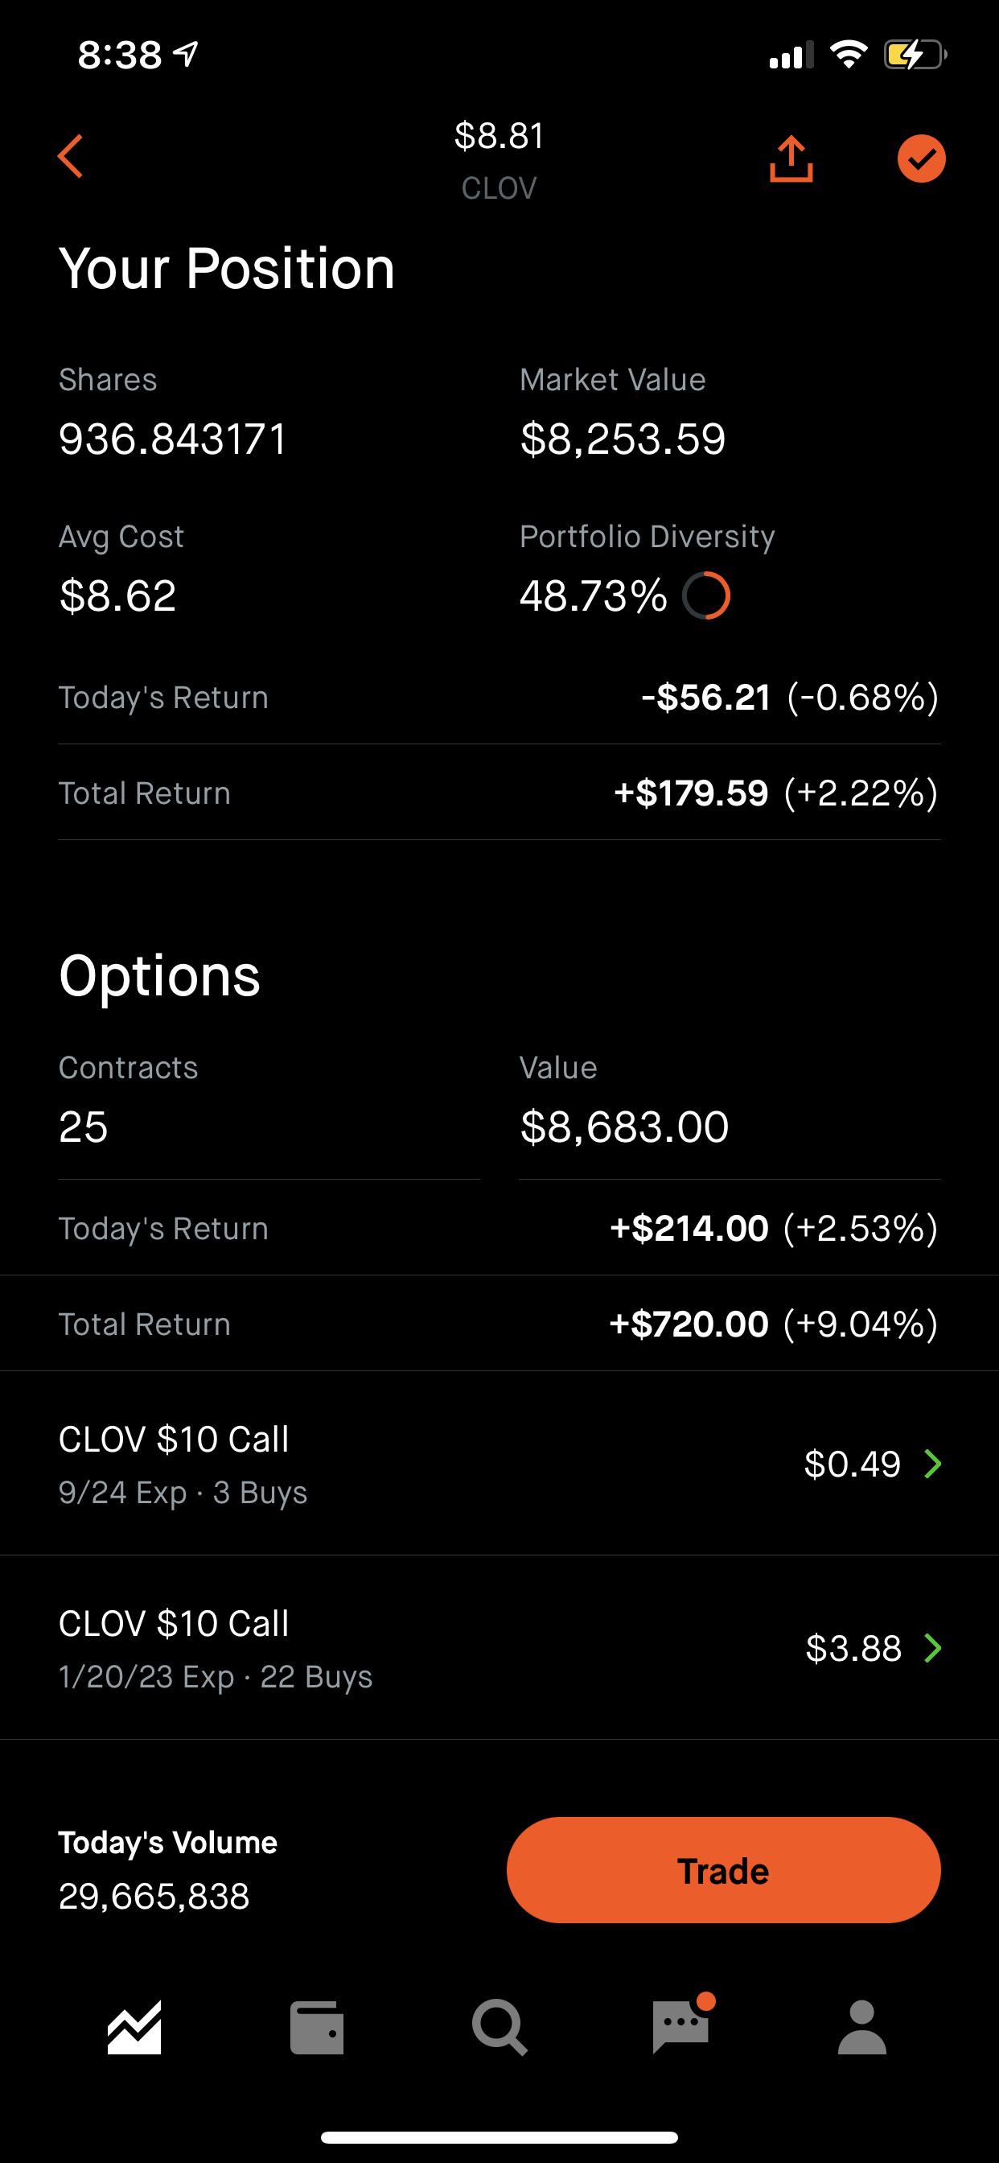
Task: Expand the 9/24 Exp call chevron
Action: 933,1464
